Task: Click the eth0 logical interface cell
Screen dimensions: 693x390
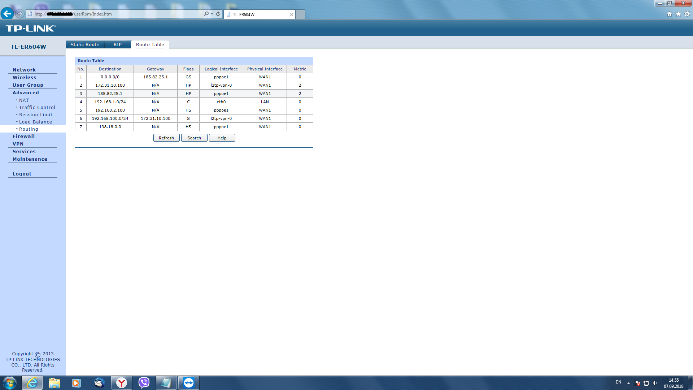Action: click(x=221, y=102)
